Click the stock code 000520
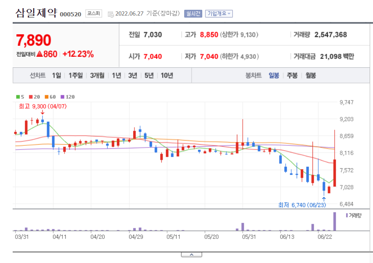373x263 pixels. tap(70, 14)
